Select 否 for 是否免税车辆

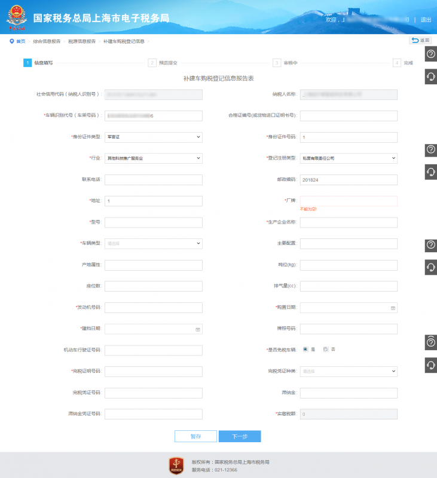325,350
